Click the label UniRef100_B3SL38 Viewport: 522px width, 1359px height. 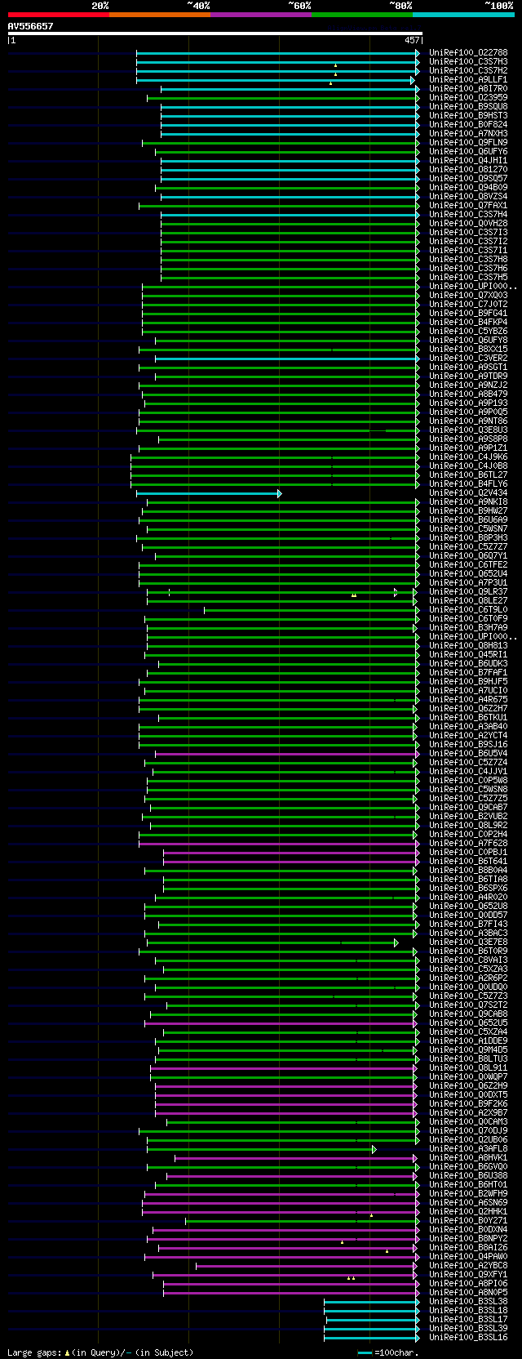(x=468, y=1302)
